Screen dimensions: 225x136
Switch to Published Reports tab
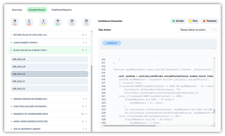[x=62, y=10]
